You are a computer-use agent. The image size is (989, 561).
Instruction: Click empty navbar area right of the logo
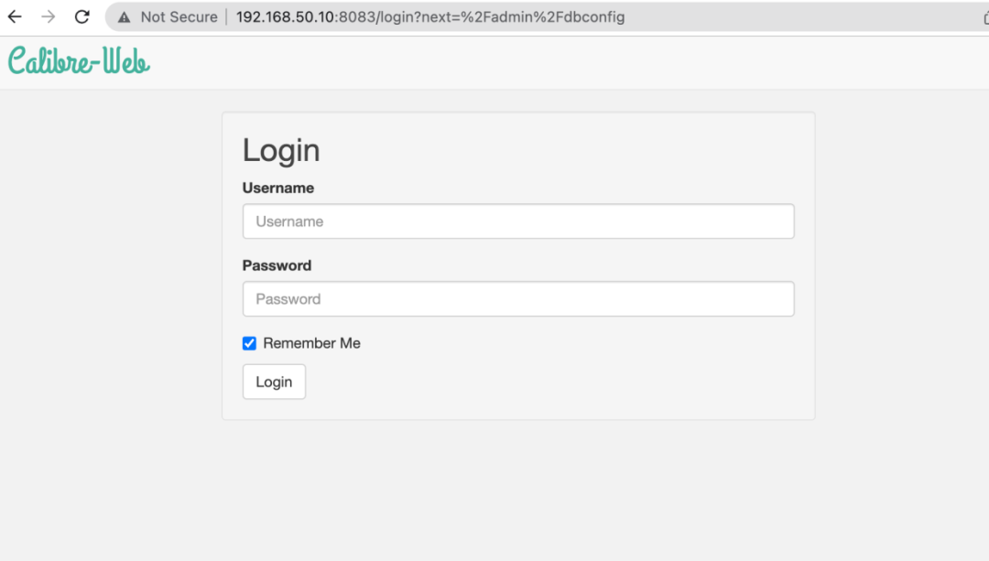click(568, 61)
